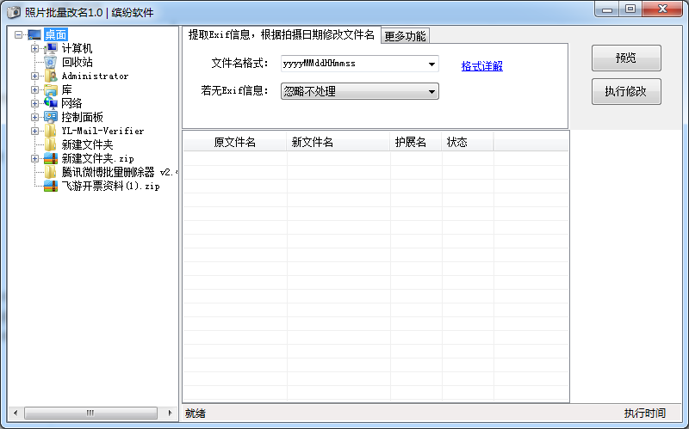The width and height of the screenshot is (689, 429).
Task: Click the 状态 column header
Action: pyautogui.click(x=468, y=142)
